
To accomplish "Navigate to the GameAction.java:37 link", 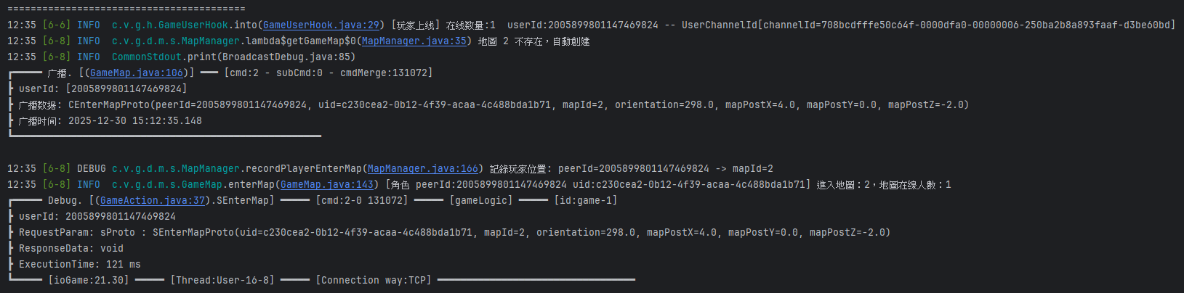I will pyautogui.click(x=153, y=200).
